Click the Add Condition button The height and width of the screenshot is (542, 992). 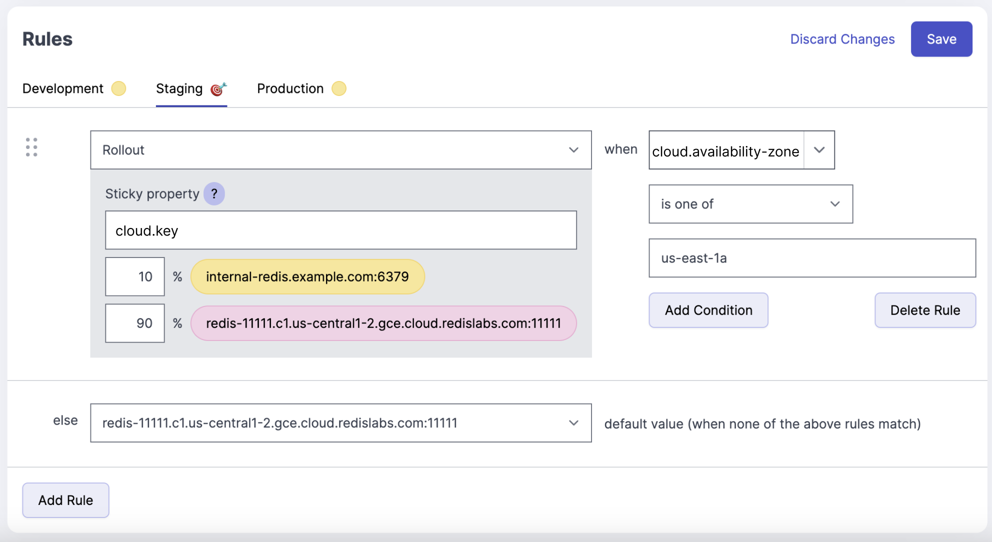(709, 309)
